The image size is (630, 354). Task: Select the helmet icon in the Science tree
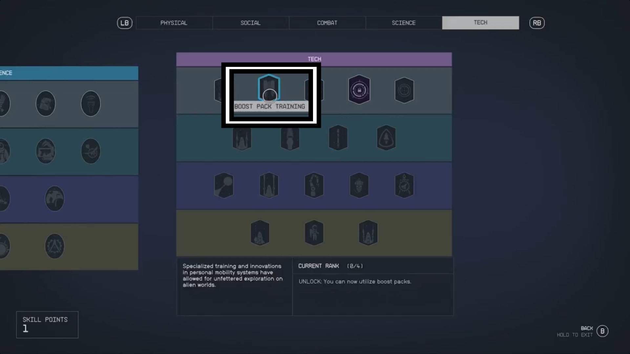pos(46,104)
